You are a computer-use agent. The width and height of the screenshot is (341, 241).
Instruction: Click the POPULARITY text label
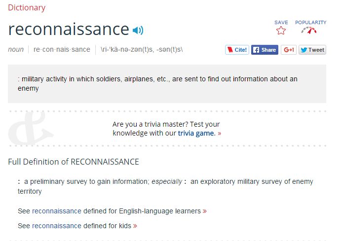pos(310,22)
